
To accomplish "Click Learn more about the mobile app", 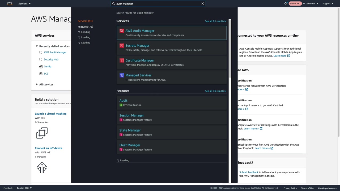I will (282, 56).
